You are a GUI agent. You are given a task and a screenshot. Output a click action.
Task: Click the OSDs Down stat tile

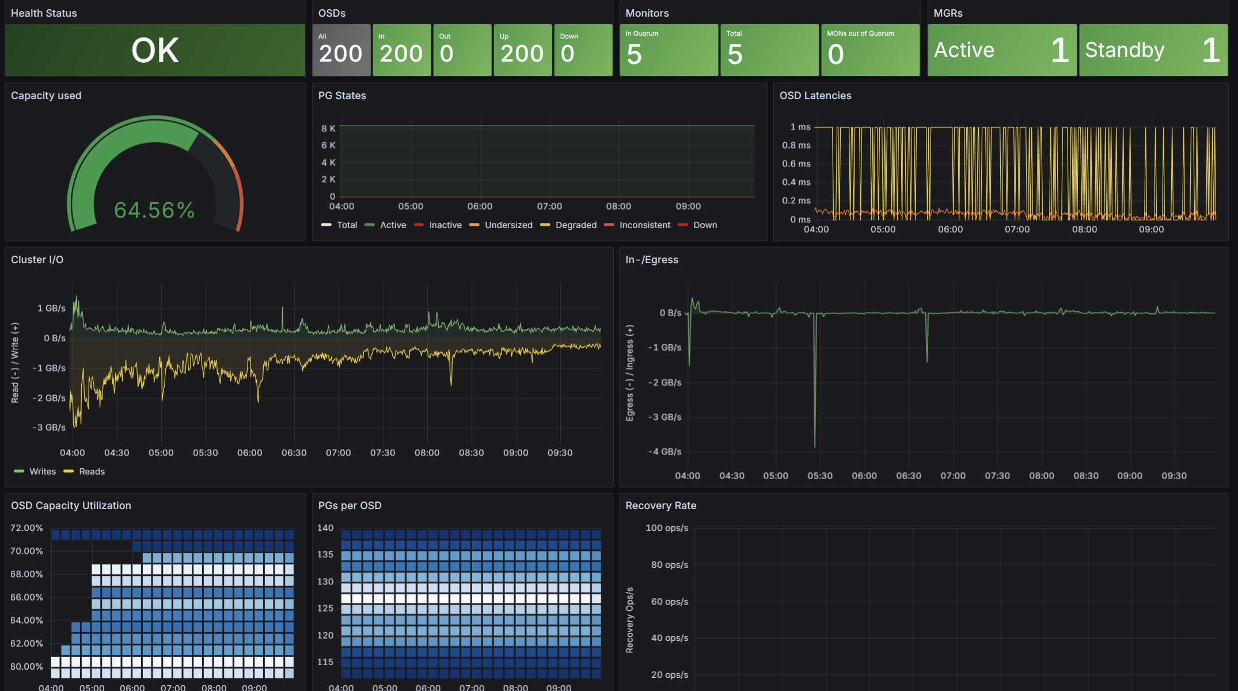point(583,50)
